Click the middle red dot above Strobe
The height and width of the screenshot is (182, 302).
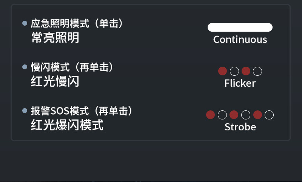point(234,115)
